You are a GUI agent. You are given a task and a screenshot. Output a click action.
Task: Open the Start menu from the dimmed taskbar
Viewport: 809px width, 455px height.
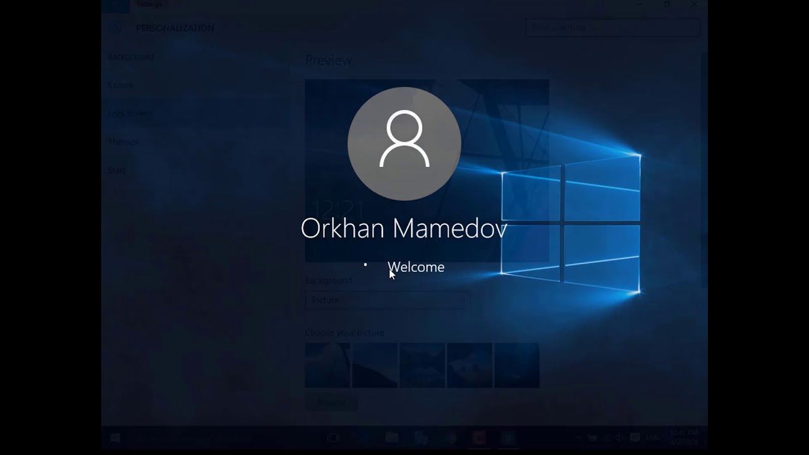coord(116,437)
